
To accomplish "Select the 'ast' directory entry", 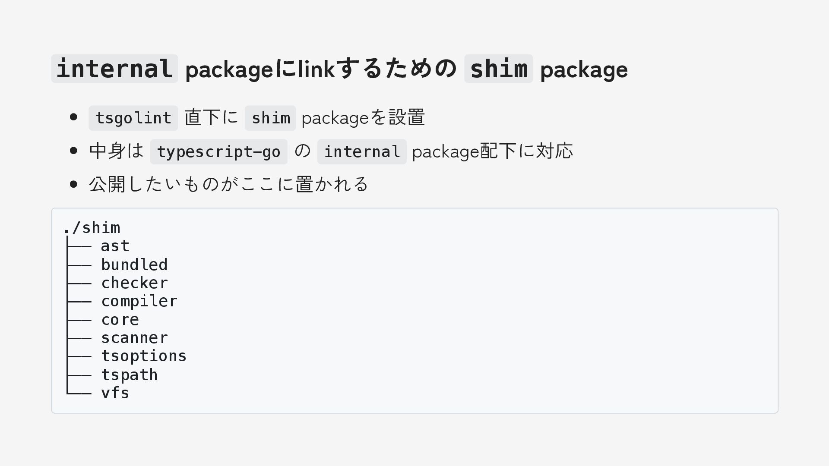I will (x=115, y=246).
